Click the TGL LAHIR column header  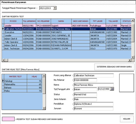113,21
